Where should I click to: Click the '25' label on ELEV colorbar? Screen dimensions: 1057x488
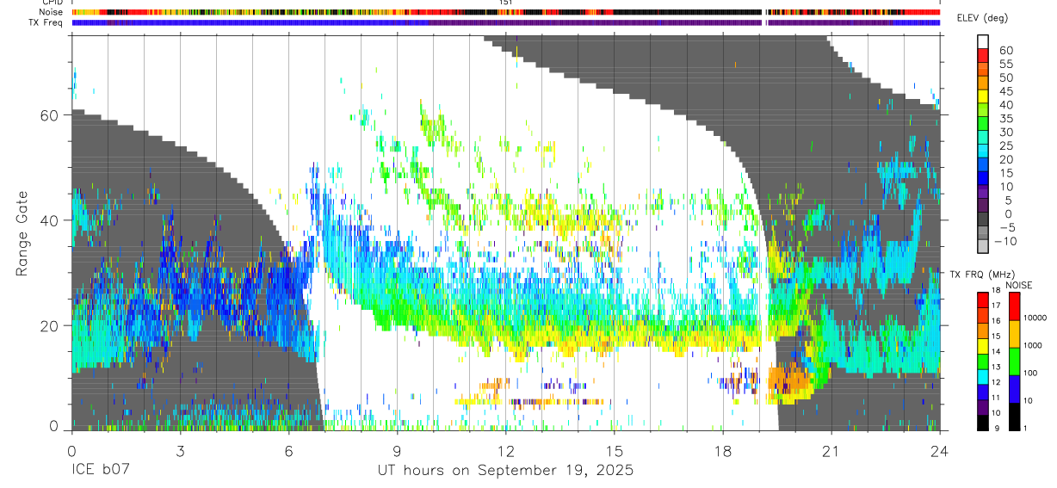click(x=1006, y=145)
